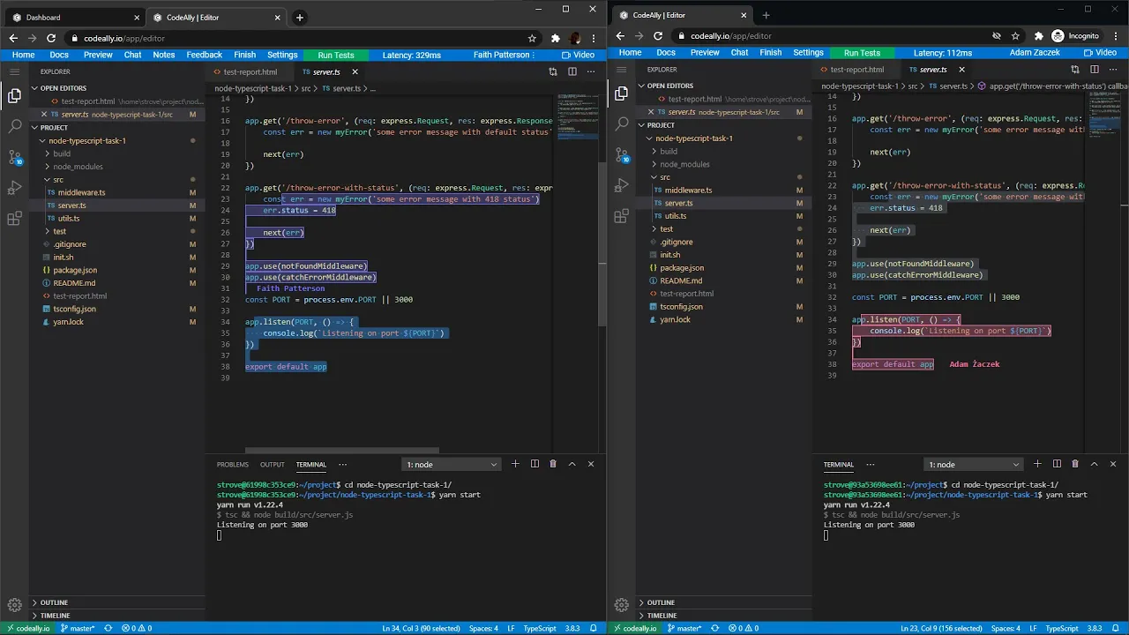Image resolution: width=1129 pixels, height=635 pixels.
Task: Open Preview in right window top bar
Action: [x=705, y=53]
